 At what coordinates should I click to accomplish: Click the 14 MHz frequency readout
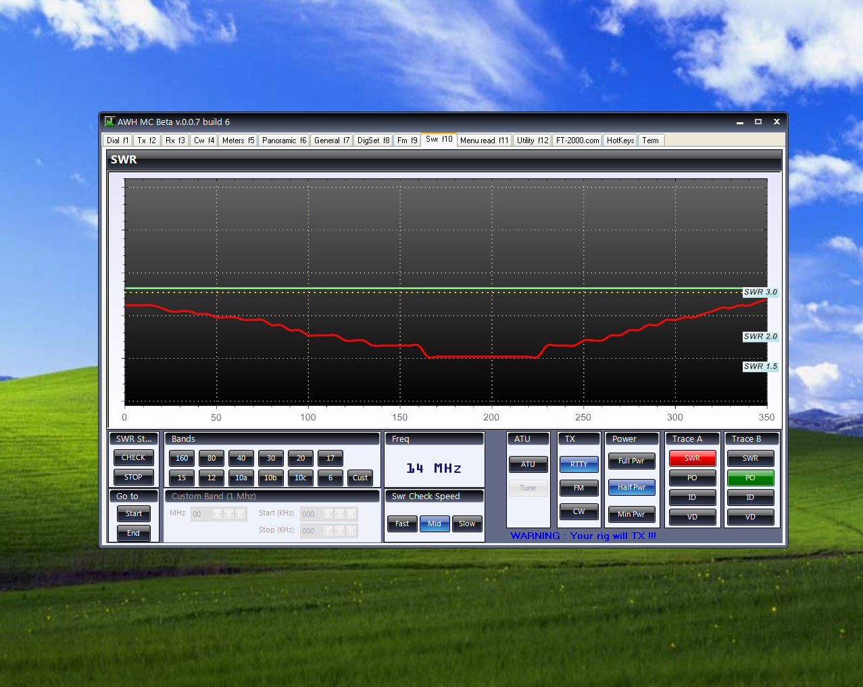[434, 468]
